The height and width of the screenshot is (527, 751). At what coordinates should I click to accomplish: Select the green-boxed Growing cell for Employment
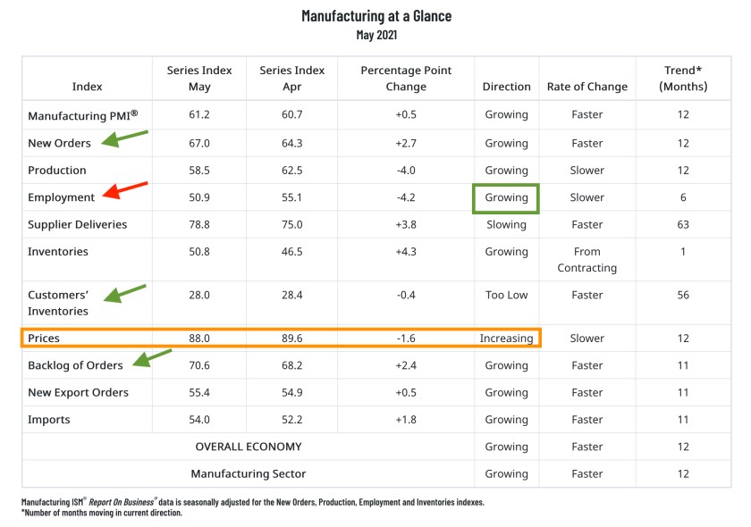(506, 197)
